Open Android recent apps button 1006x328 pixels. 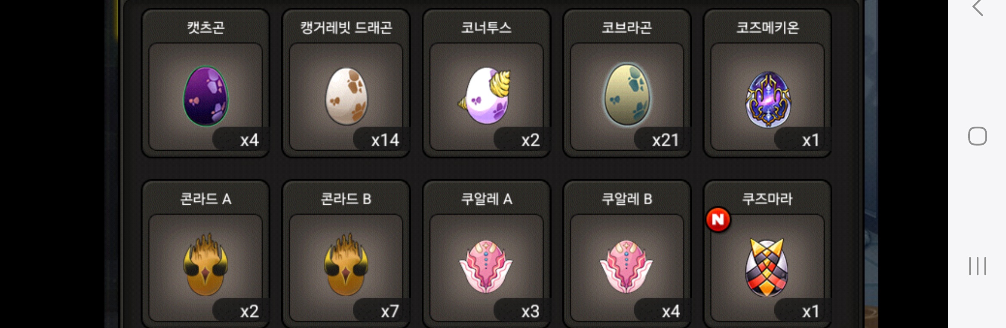[977, 266]
